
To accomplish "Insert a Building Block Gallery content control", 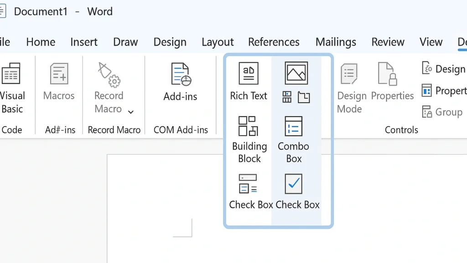I will point(249,125).
